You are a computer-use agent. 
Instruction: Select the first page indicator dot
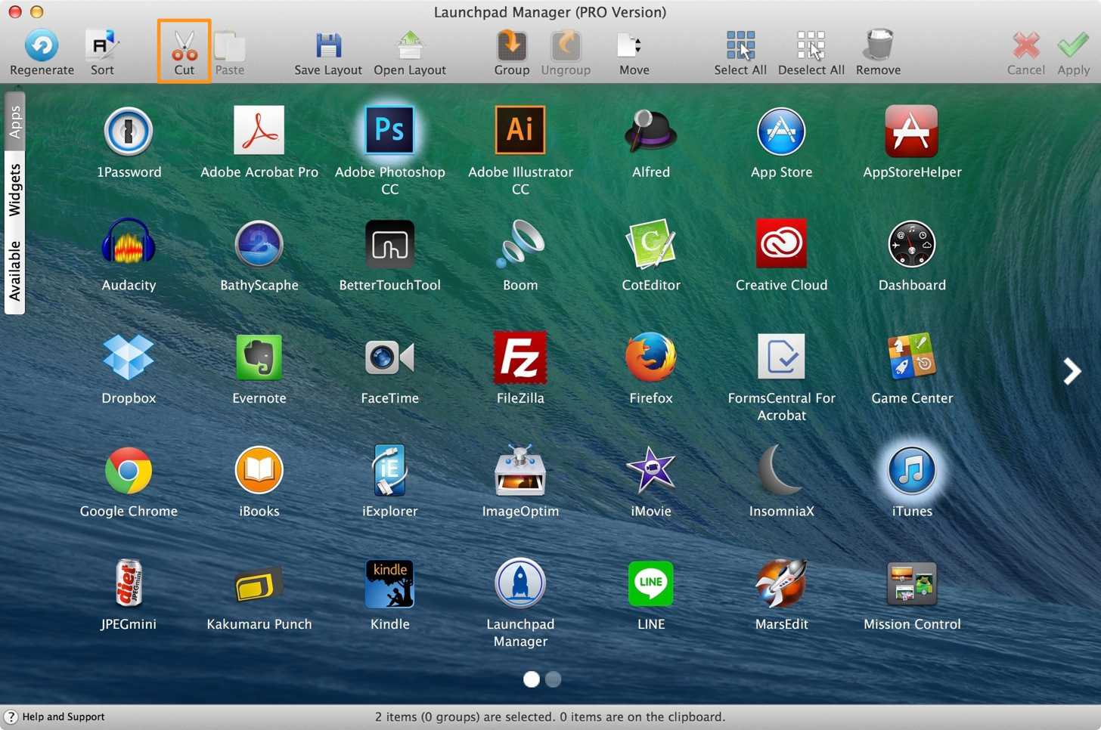point(532,679)
